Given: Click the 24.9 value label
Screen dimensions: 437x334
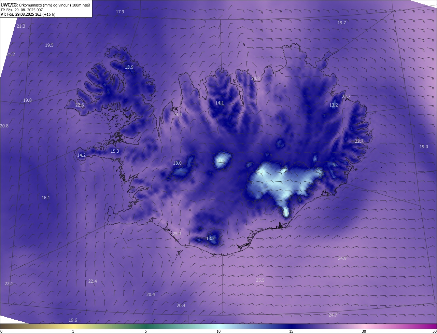Looking at the screenshot, I should coord(342,258).
